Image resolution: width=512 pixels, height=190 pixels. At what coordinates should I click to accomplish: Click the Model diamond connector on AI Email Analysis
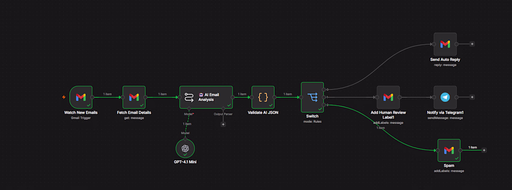(x=189, y=109)
